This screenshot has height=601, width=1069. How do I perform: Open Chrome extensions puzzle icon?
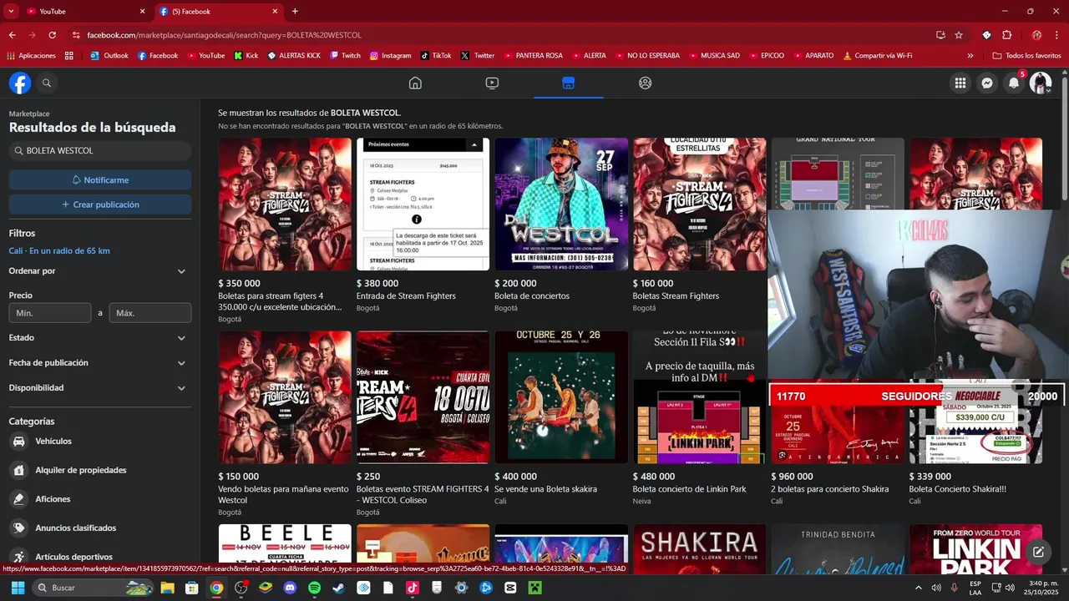tap(1006, 35)
